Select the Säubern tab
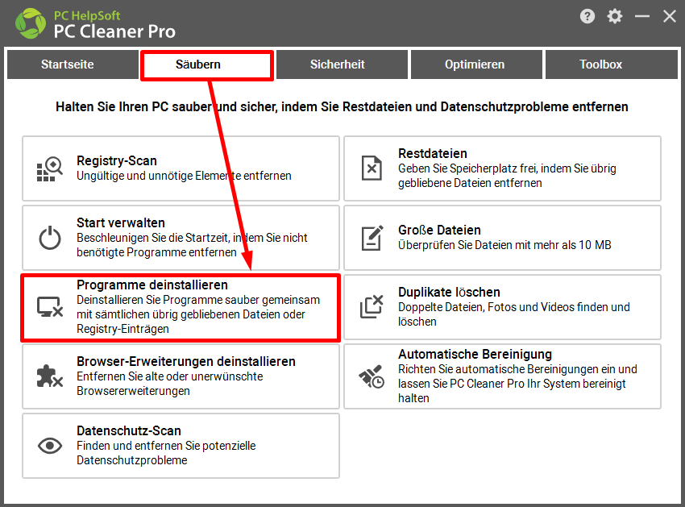This screenshot has width=685, height=507. (207, 64)
